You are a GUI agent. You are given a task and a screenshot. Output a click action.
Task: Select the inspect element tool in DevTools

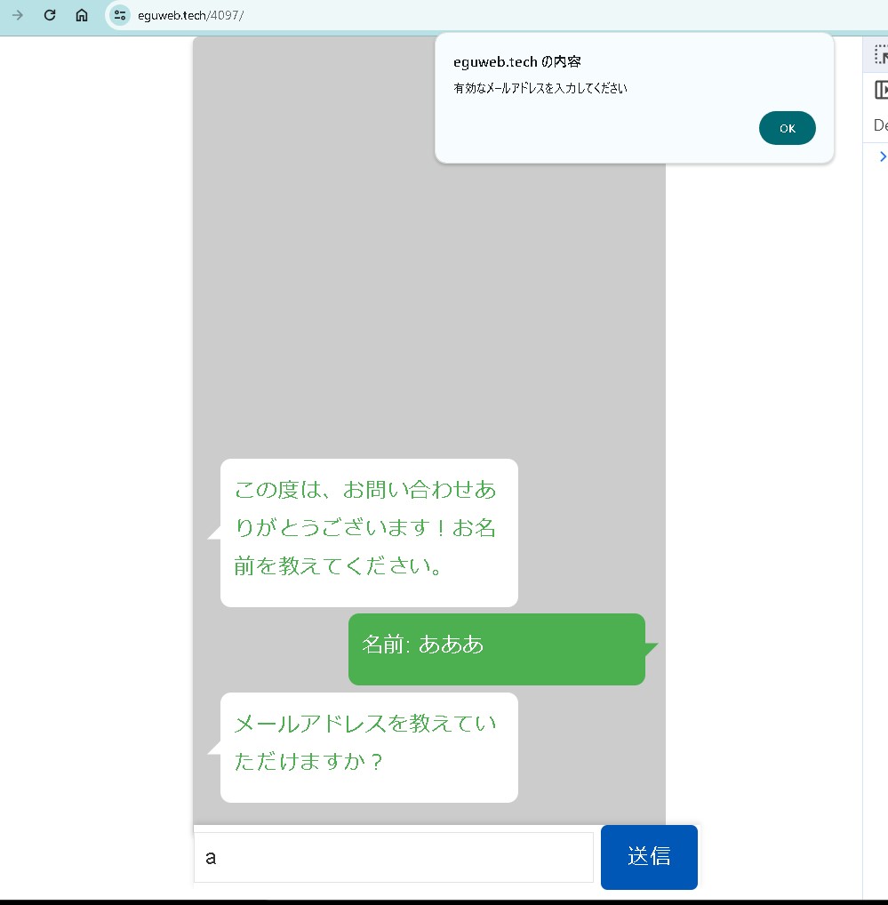[880, 54]
